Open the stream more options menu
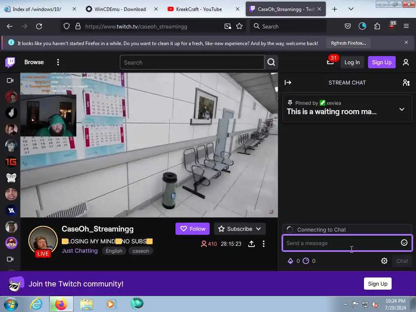The image size is (416, 312). coord(263,244)
